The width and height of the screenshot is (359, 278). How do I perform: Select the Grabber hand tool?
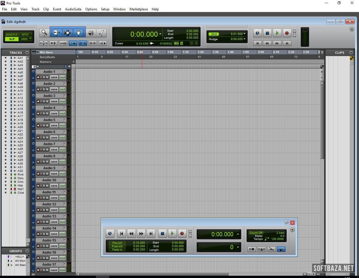79,33
